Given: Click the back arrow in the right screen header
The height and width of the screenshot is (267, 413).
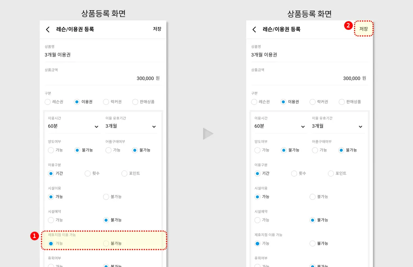Looking at the screenshot, I should 254,29.
